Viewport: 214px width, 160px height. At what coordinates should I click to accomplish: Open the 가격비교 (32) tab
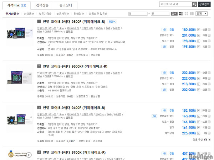[17, 5]
